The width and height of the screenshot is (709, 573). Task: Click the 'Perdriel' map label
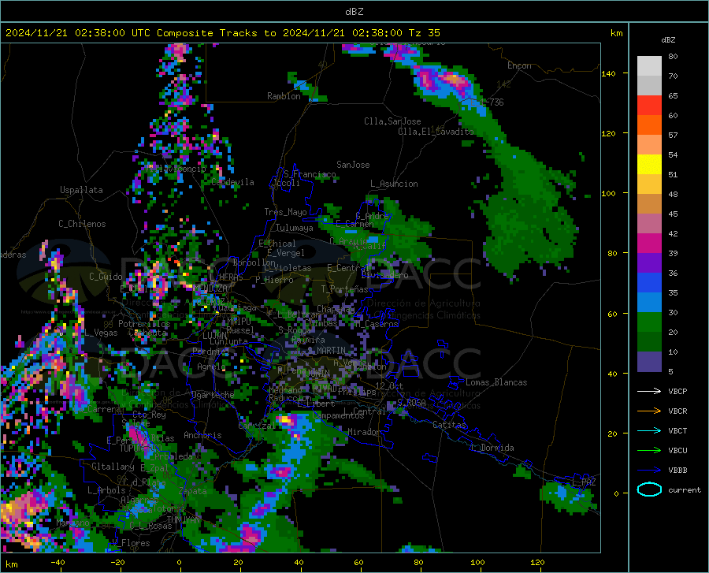click(210, 352)
